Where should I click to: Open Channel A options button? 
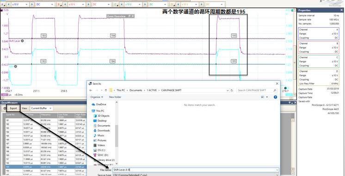pyautogui.click(x=2, y=4)
